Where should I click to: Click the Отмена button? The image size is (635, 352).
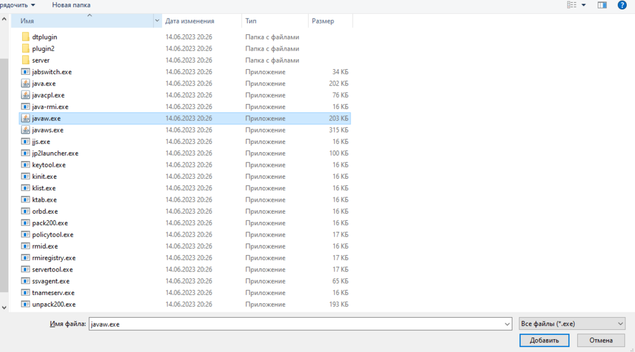(x=601, y=341)
